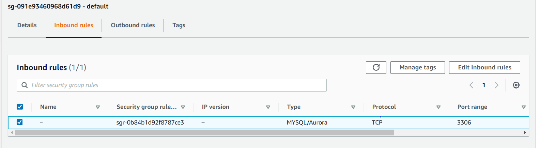
Task: Sort by Protocol column arrow
Action: [438, 107]
